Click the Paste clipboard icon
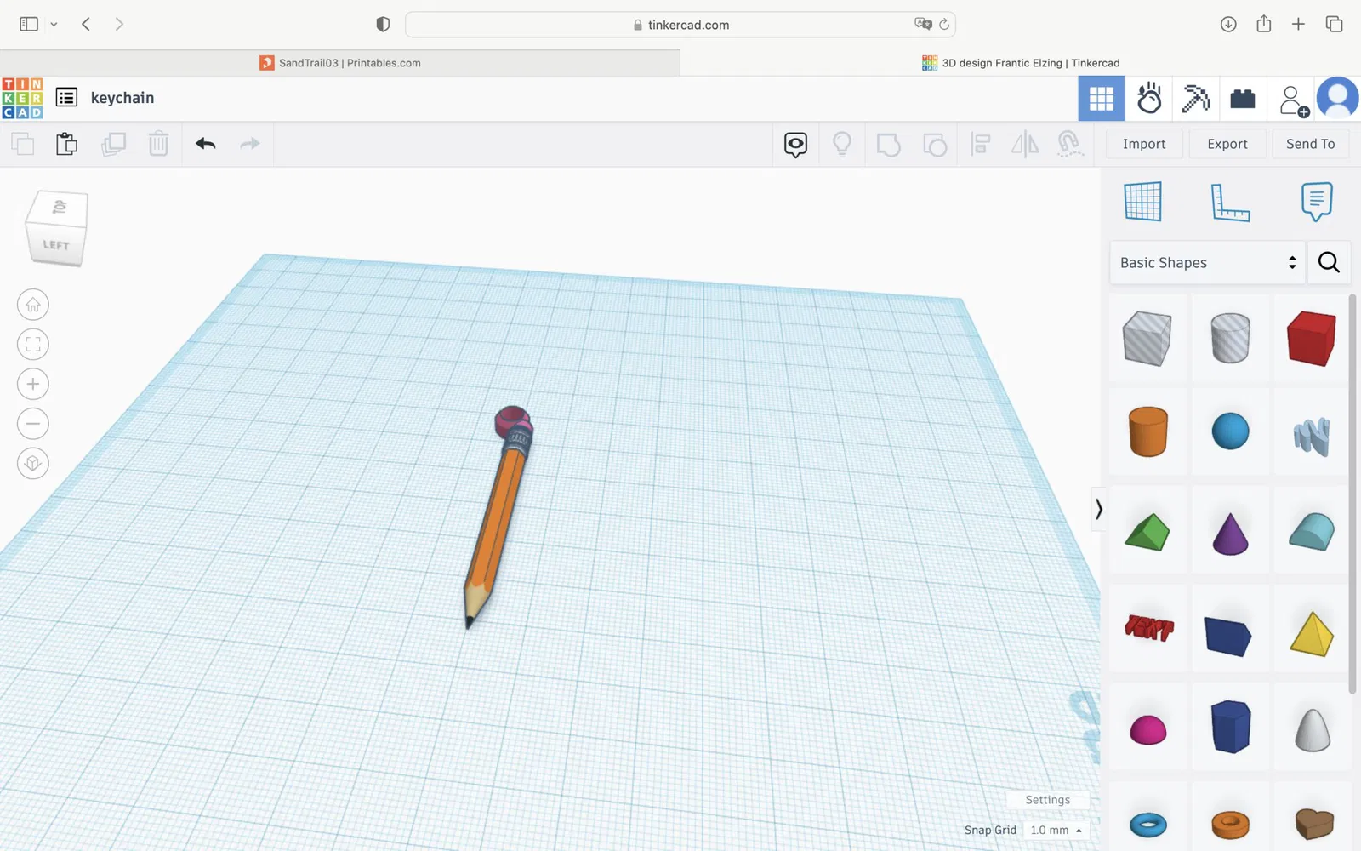 (66, 144)
